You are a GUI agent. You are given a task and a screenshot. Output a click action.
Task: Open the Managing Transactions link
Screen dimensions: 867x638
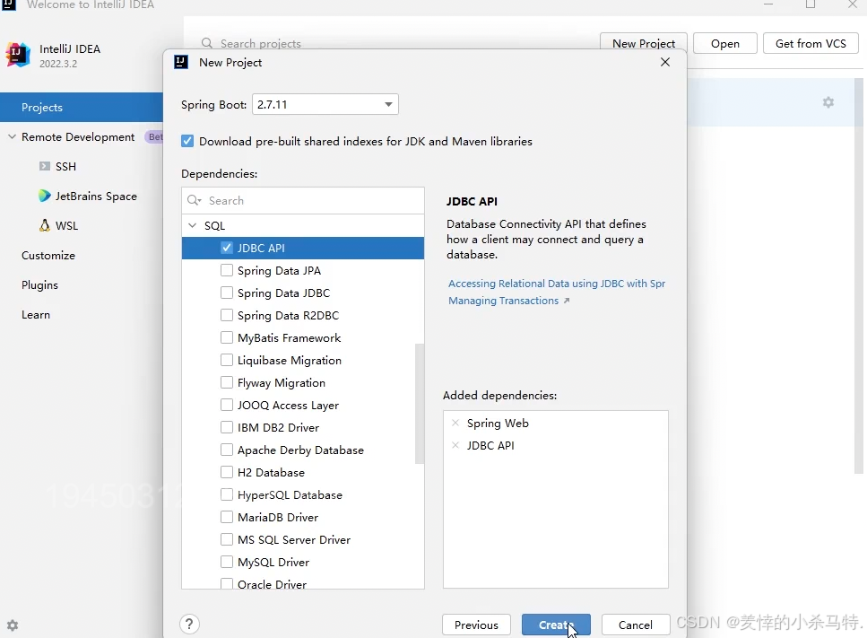(508, 301)
